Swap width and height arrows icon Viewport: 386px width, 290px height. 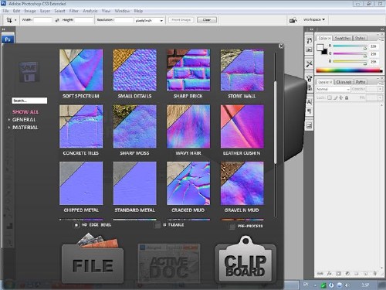coord(57,20)
